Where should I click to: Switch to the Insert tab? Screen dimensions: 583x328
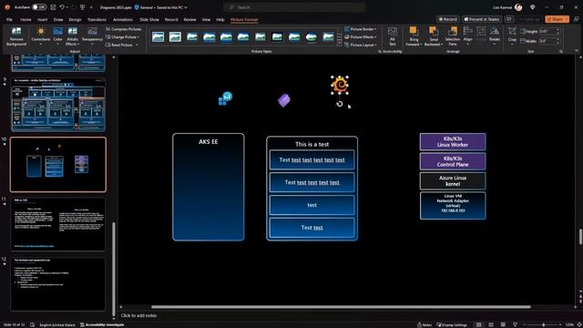[42, 19]
